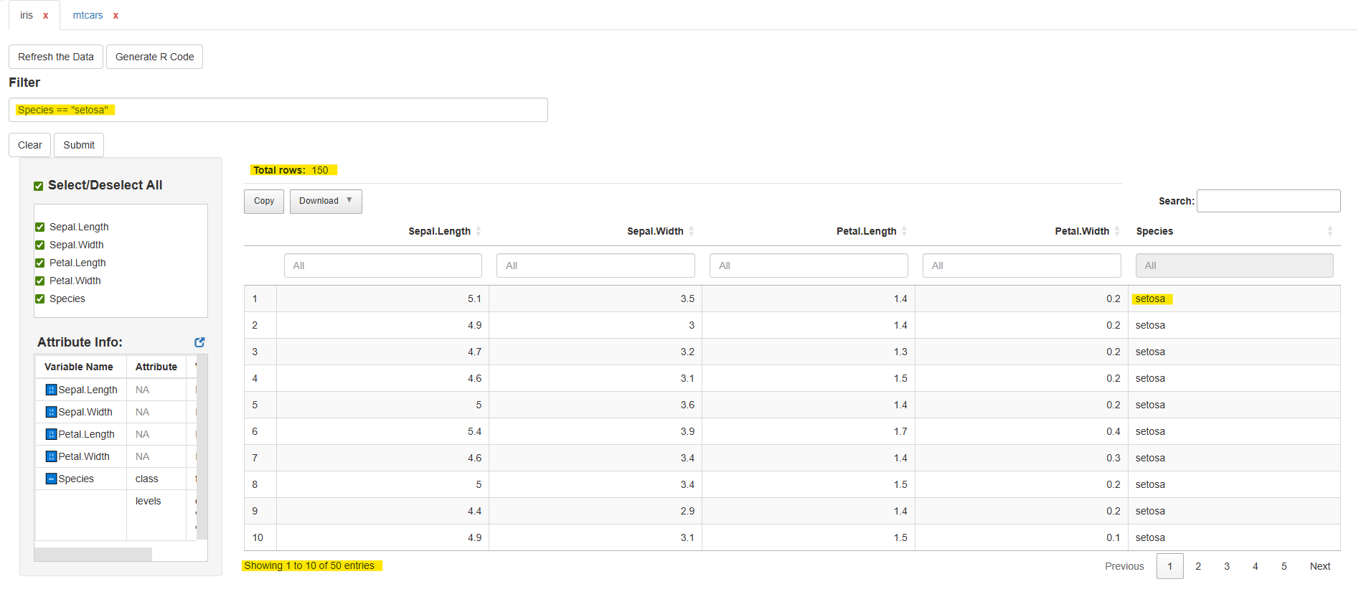This screenshot has width=1361, height=597.
Task: Close the mtcars tab with x
Action: coord(116,16)
